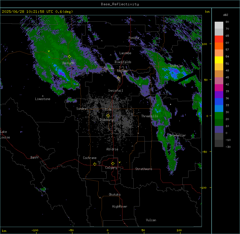This screenshot has width=240, height=234.
Task: Click the Banff town label
Action: click(35, 158)
